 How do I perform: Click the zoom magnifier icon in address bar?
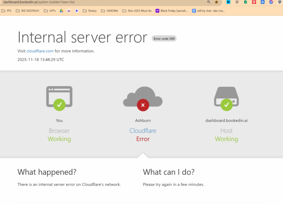[209, 2]
